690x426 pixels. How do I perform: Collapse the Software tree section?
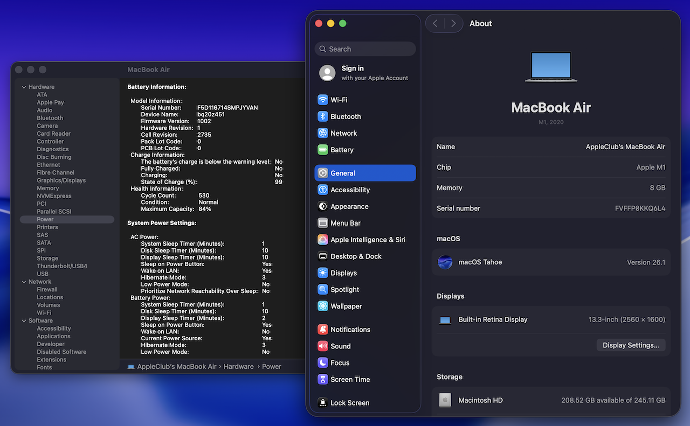click(x=24, y=321)
